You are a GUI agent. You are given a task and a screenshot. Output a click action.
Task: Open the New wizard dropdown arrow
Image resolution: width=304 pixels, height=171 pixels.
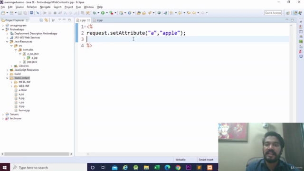pos(7,13)
